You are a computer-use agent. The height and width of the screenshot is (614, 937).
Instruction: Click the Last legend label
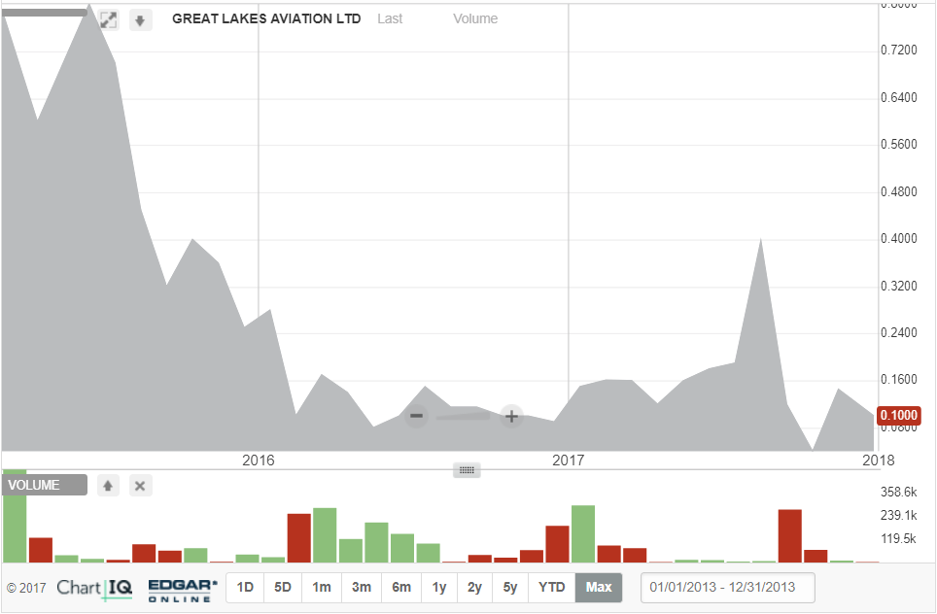(x=390, y=19)
